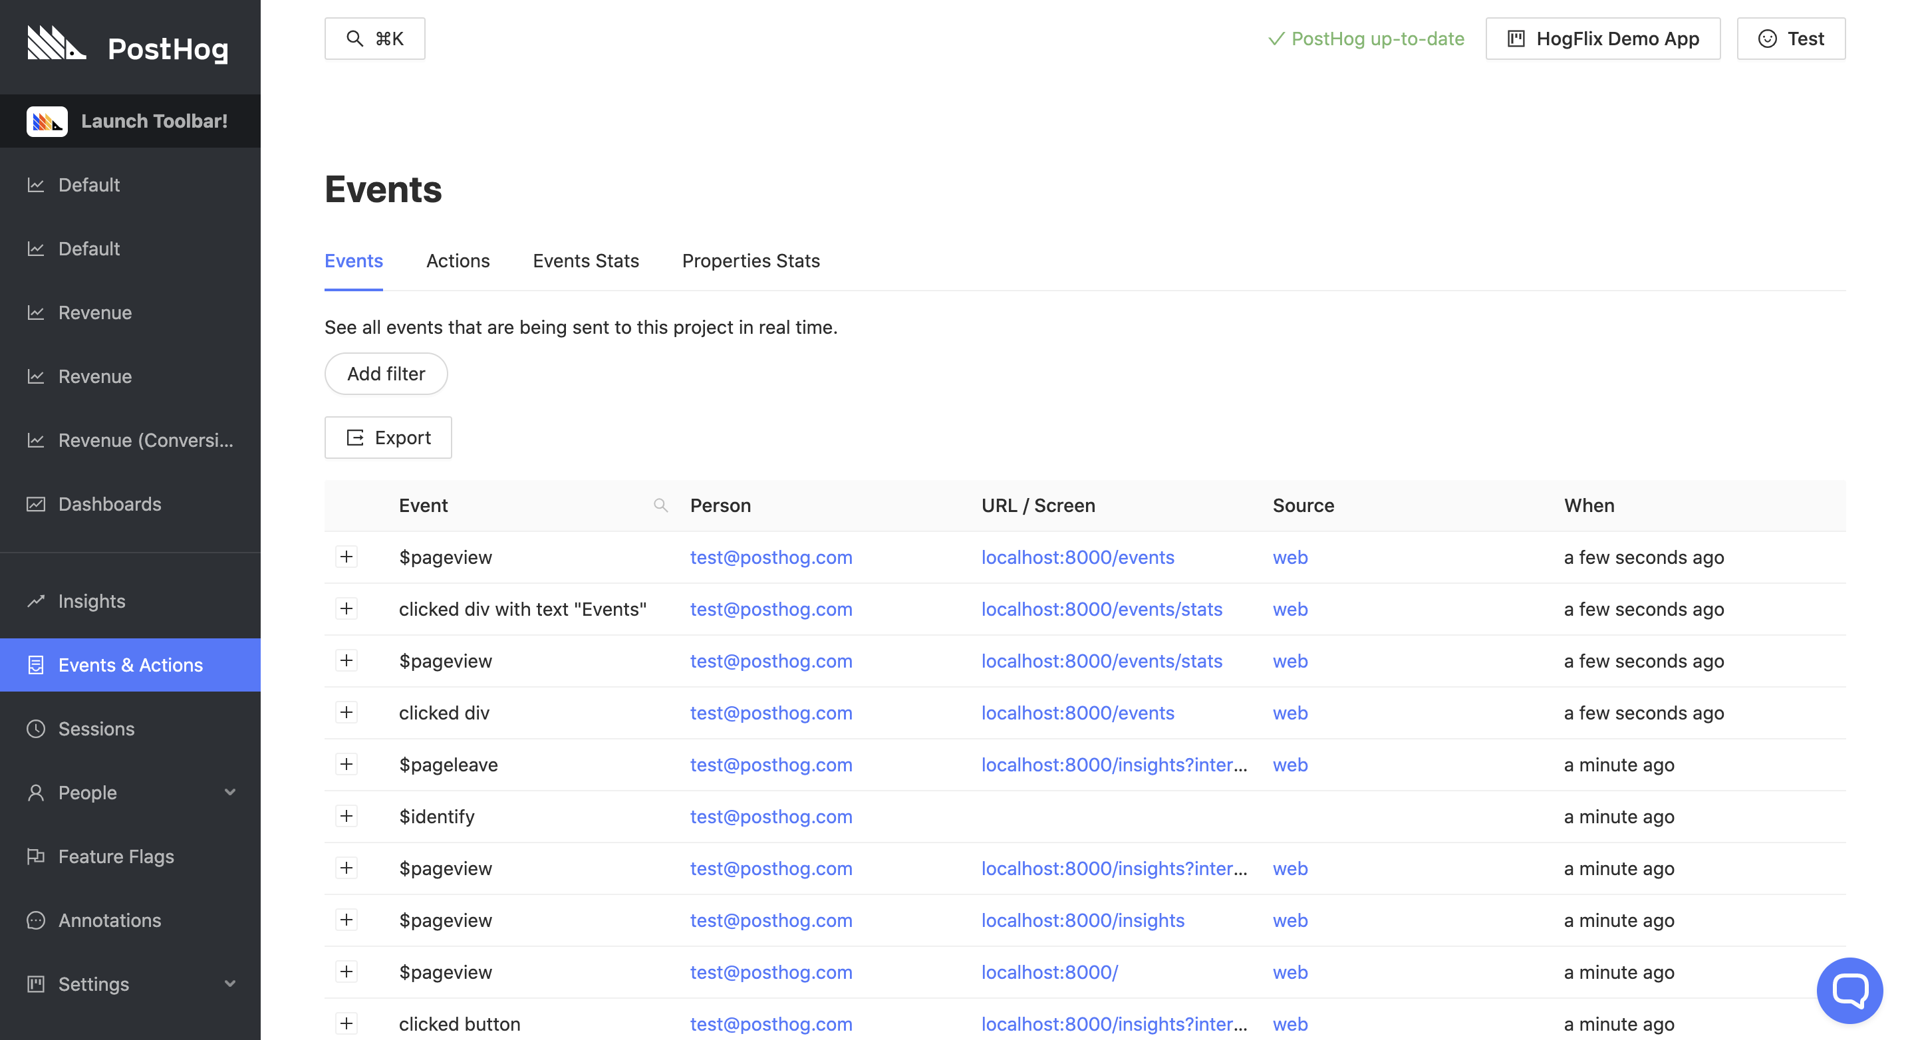This screenshot has height=1040, width=1910.
Task: Expand the People section chevron
Action: 230,792
